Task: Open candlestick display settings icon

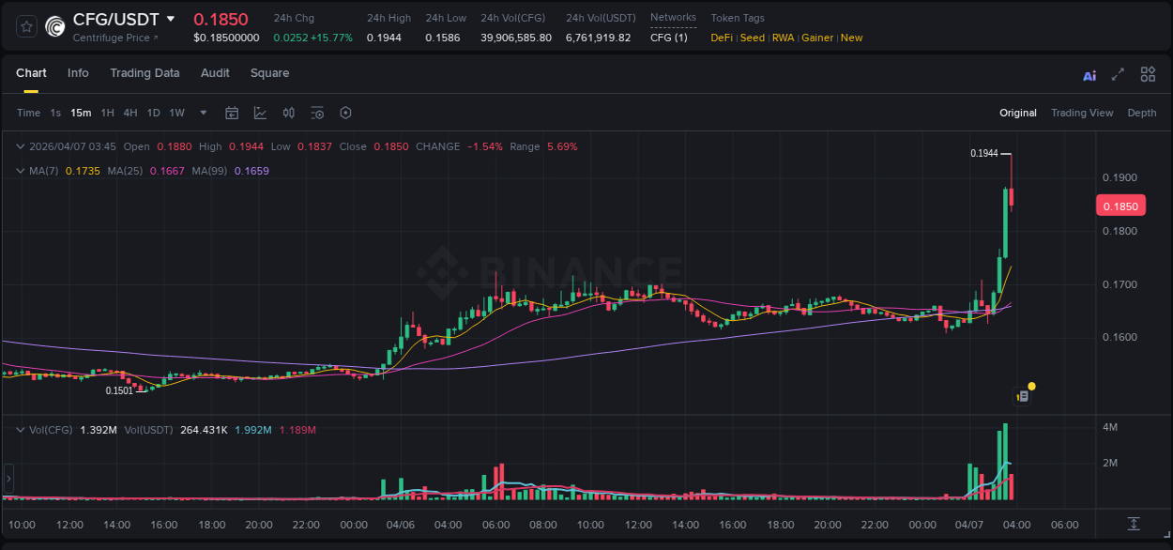Action: [289, 113]
